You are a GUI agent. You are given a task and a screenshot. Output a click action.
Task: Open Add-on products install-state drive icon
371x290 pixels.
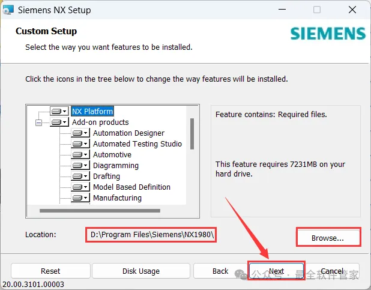pyautogui.click(x=59, y=122)
